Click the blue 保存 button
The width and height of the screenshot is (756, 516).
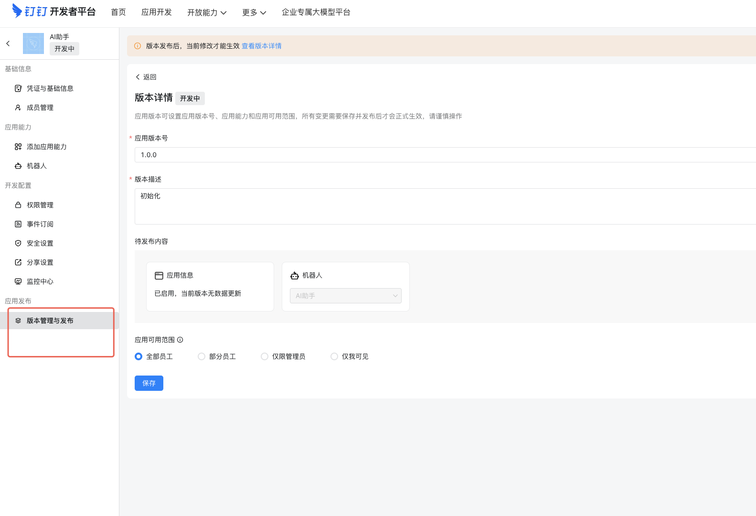click(x=149, y=383)
